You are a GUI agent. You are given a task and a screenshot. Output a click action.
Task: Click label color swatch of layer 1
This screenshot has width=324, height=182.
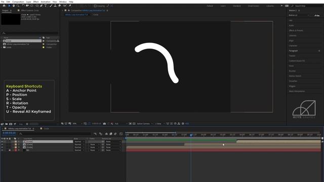tap(16, 142)
